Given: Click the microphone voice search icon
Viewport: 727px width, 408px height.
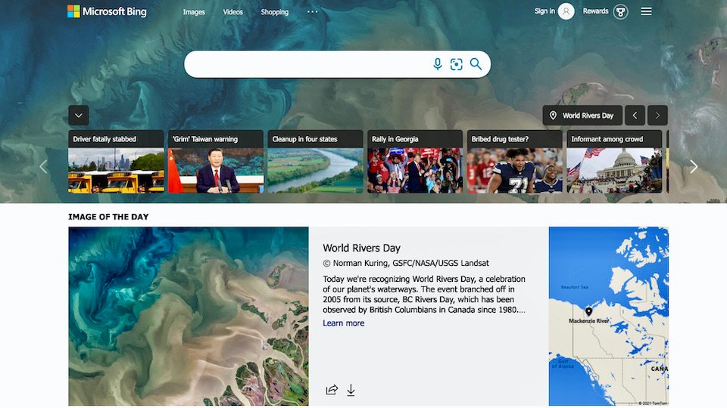Looking at the screenshot, I should click(x=437, y=64).
